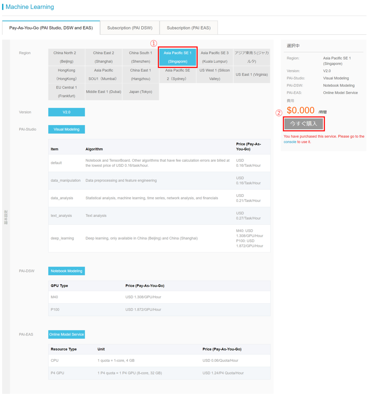Viewport: 375px width, 396px height.
Task: Click the 'Algorithm' column header
Action: [94, 149]
